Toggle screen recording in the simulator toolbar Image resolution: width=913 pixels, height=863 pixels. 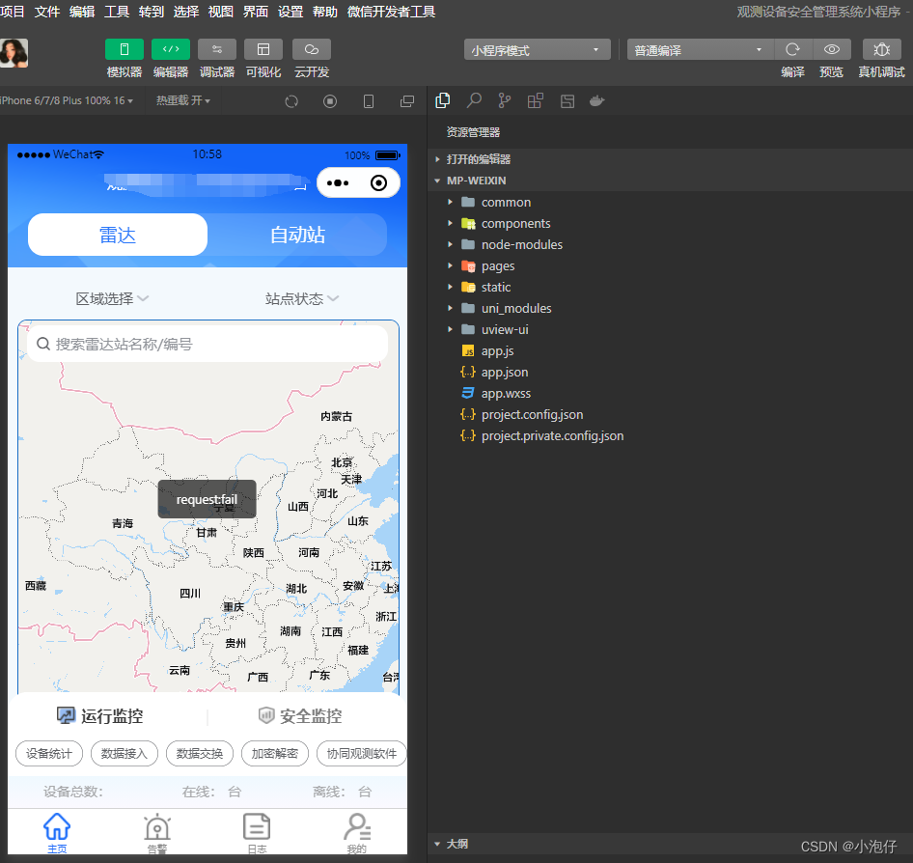pos(329,100)
